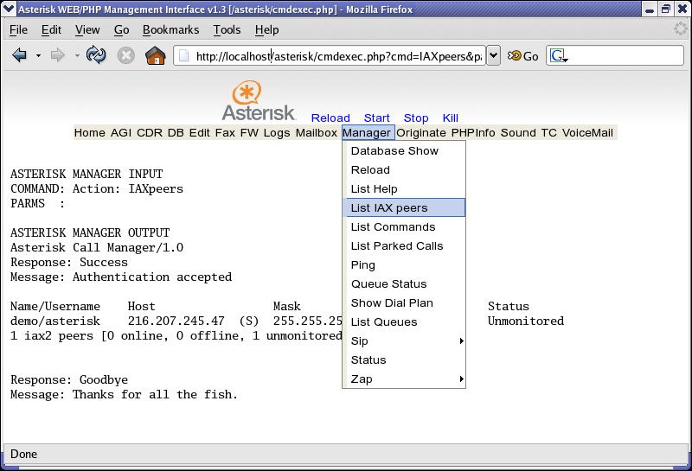Expand the Zap submenu

[404, 379]
